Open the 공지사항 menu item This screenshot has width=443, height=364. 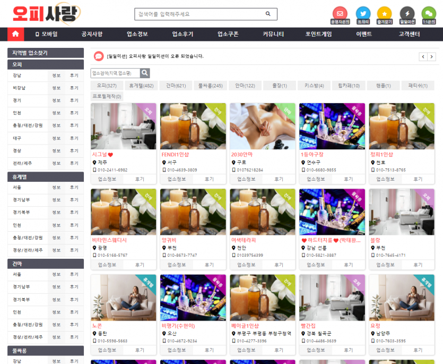(92, 34)
